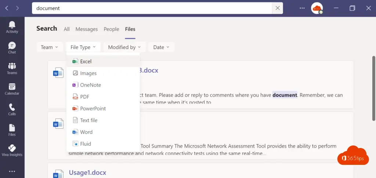Click the vertical scrollbar of the results
Screen dimensions: 376x178
point(373,88)
